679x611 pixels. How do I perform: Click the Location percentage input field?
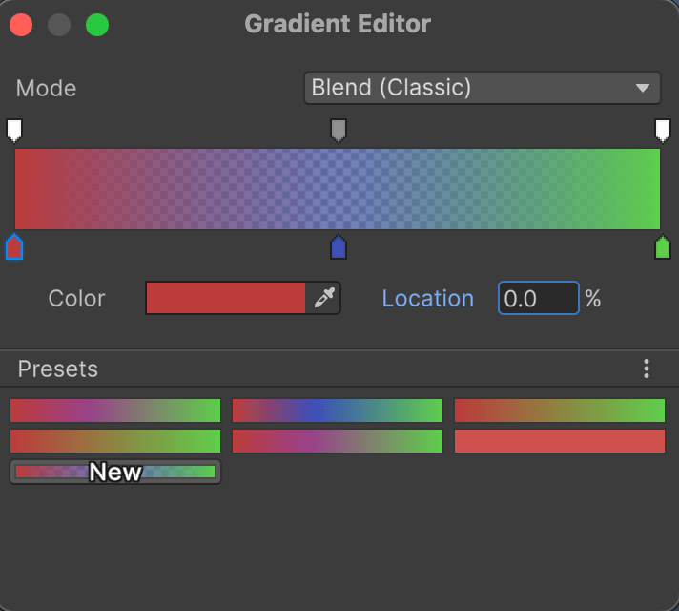tap(538, 299)
